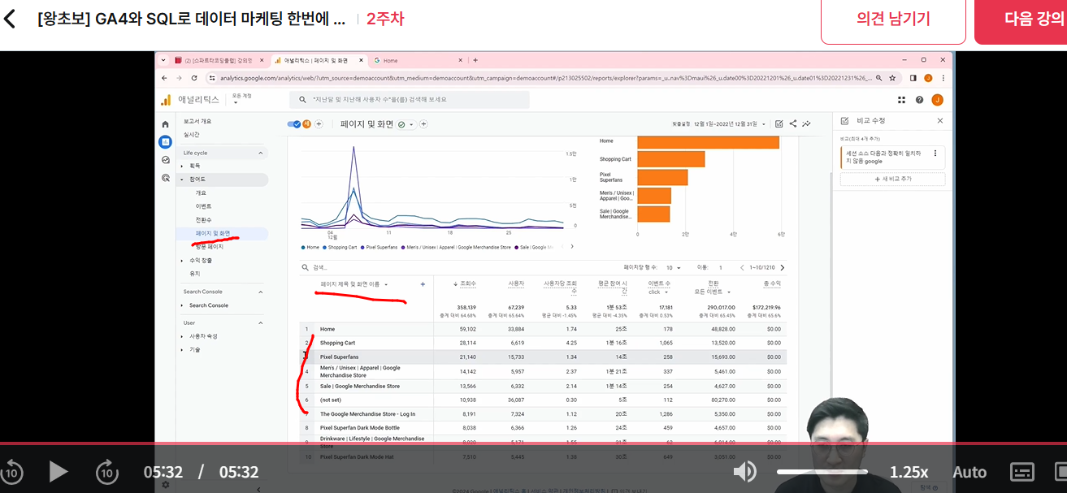Open the Advertising icon in Analytics sidebar

coord(166,178)
